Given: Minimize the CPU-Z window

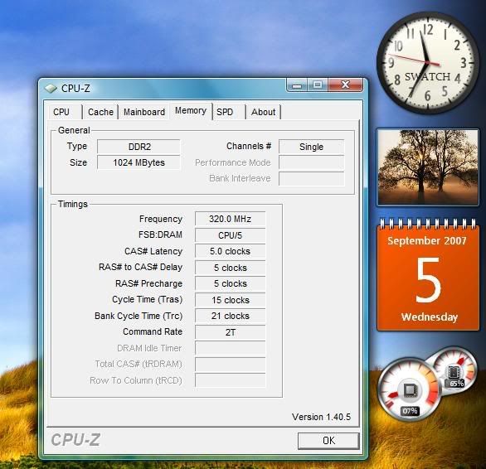Looking at the screenshot, I should pyautogui.click(x=297, y=85).
